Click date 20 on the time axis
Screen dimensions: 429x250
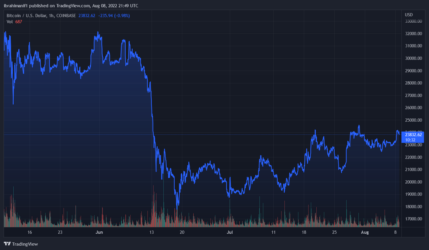[182, 232]
